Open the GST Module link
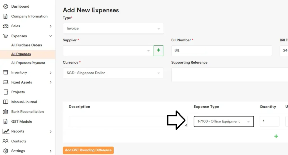The height and width of the screenshot is (155, 288). (22, 122)
